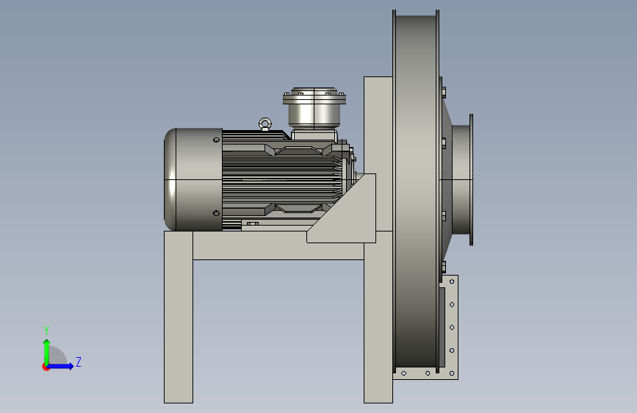
Task: Select the round inlet flange ring
Action: tap(471, 179)
